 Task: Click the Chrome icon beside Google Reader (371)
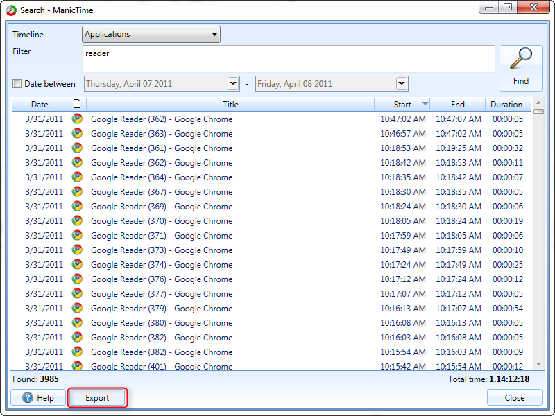pos(77,236)
